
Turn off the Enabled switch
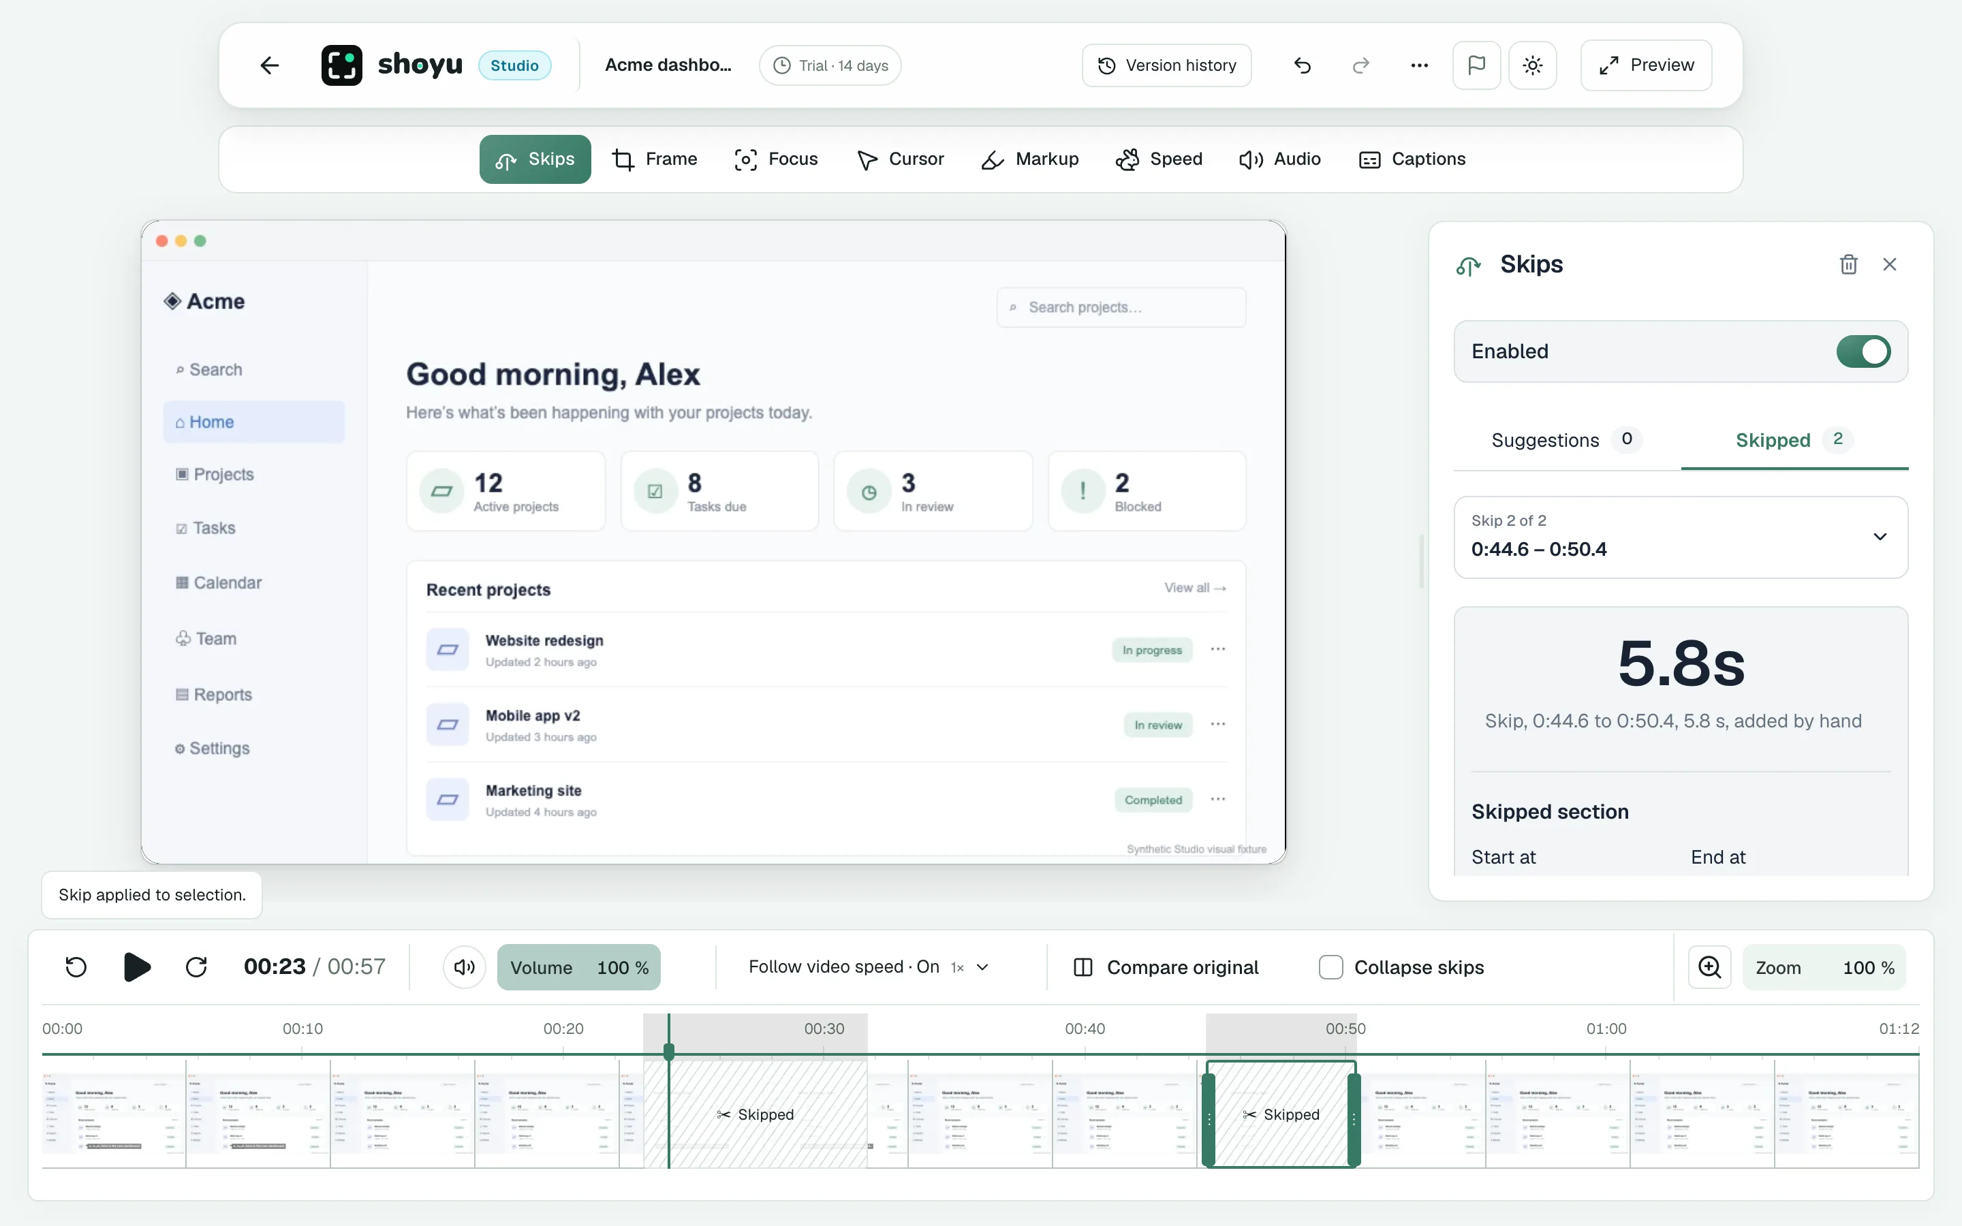coord(1863,351)
